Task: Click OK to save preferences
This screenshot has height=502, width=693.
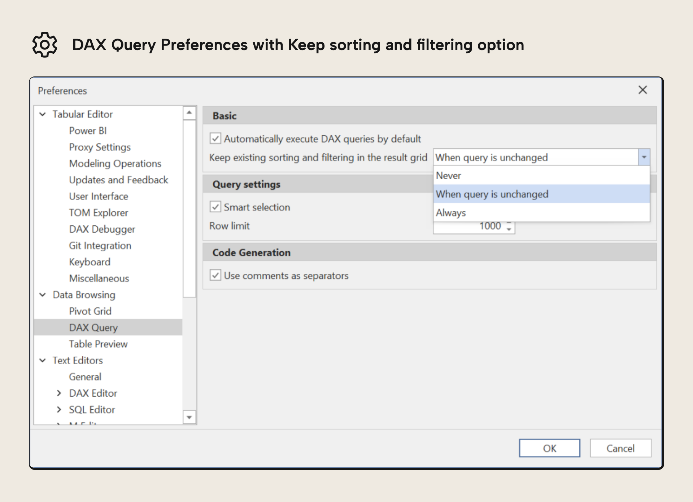Action: [x=549, y=448]
